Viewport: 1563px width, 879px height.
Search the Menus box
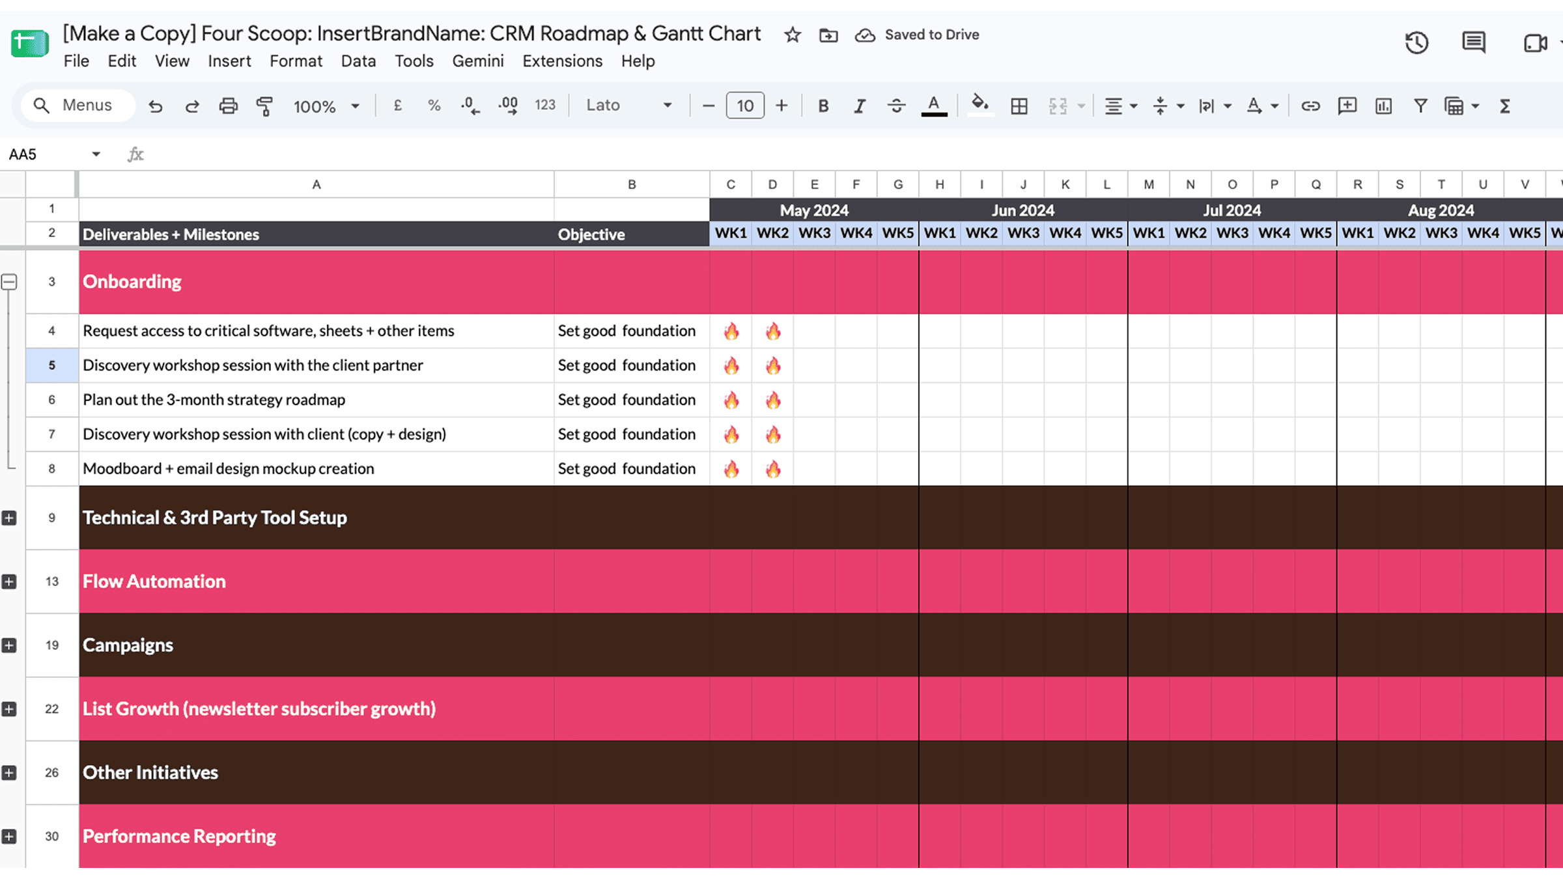[78, 105]
